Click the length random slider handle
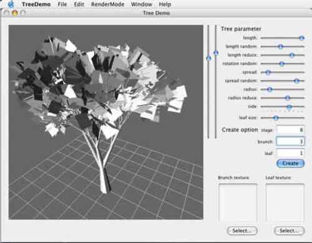The width and height of the screenshot is (312, 243). click(x=280, y=47)
